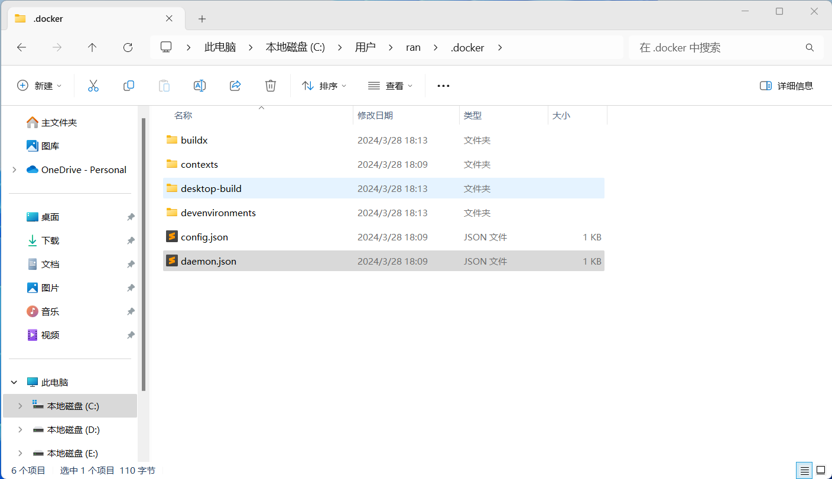Sort by 类型 column header
Viewport: 832px width, 479px height.
pos(503,116)
